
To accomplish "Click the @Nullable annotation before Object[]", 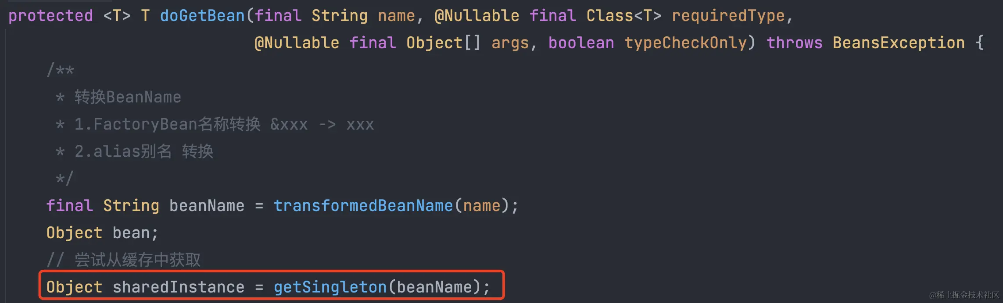I will pyautogui.click(x=297, y=43).
